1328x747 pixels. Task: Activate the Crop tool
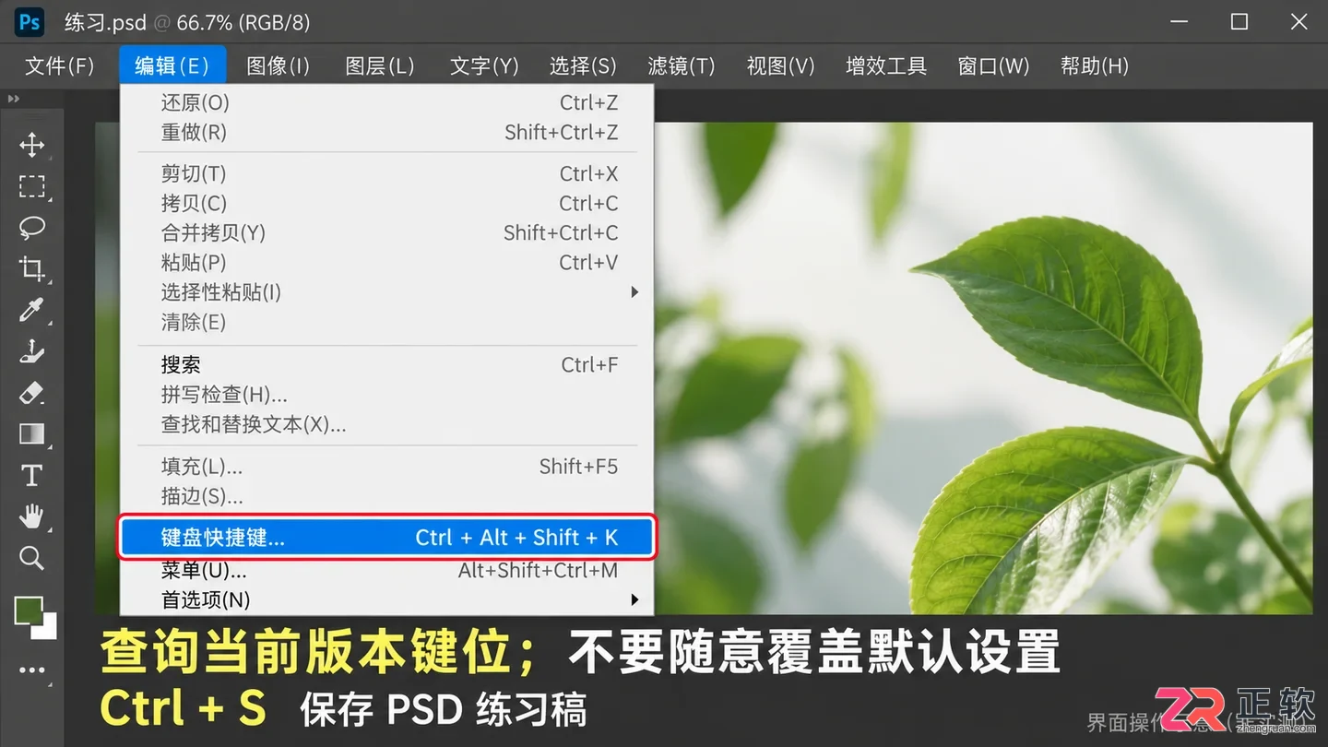click(32, 268)
